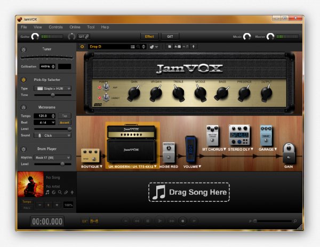
Task: Click the Drop D program name field
Action: [109, 47]
